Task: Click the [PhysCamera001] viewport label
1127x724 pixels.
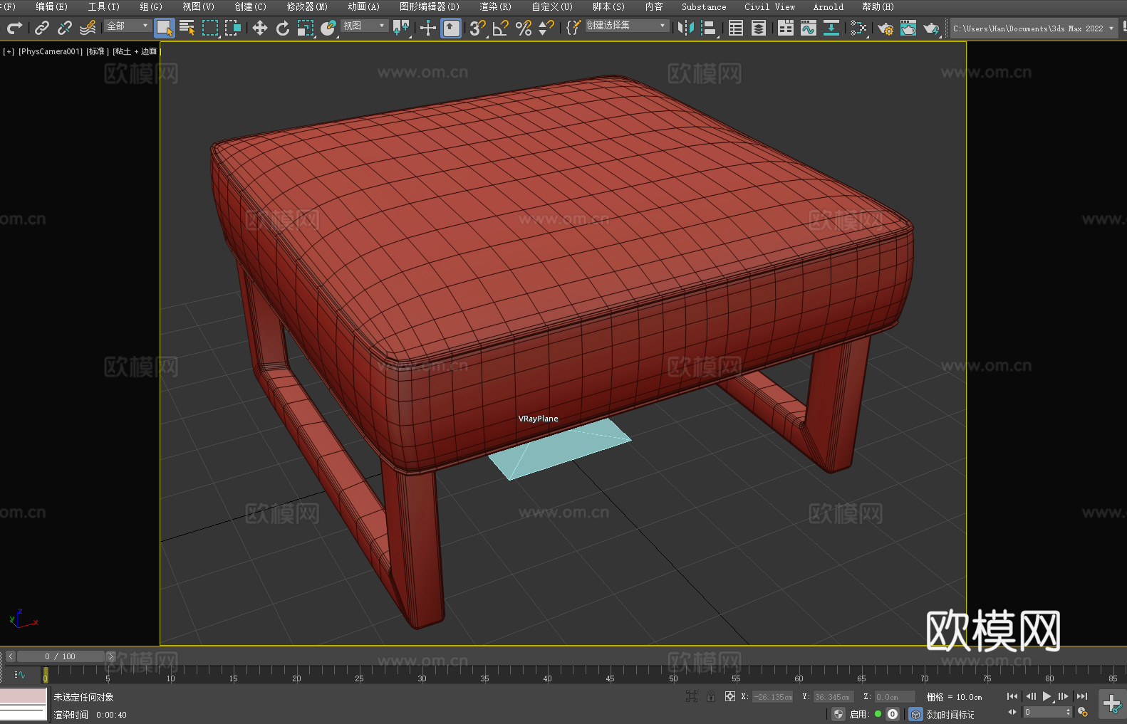Action: 51,51
